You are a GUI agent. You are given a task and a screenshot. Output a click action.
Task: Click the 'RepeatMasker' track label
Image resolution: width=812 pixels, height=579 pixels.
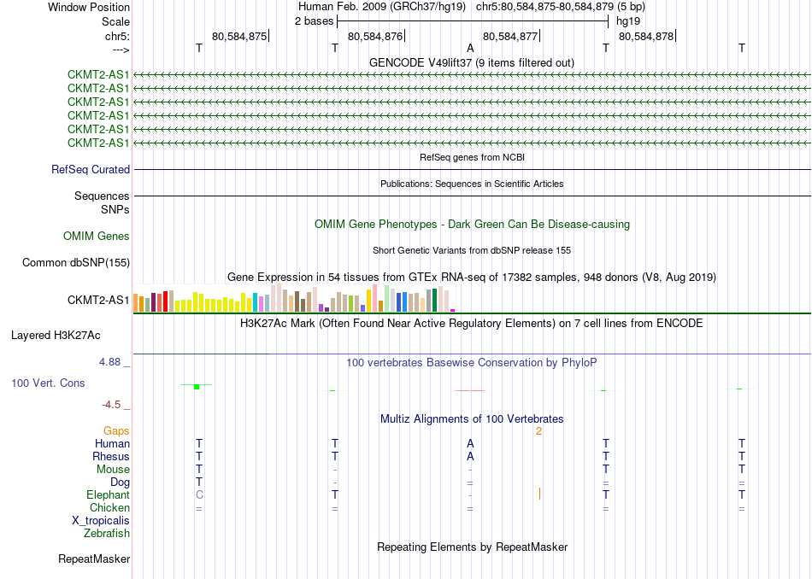94,559
